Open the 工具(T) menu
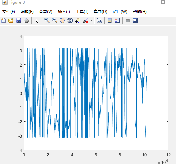The width and height of the screenshot is (176, 164). (82, 12)
